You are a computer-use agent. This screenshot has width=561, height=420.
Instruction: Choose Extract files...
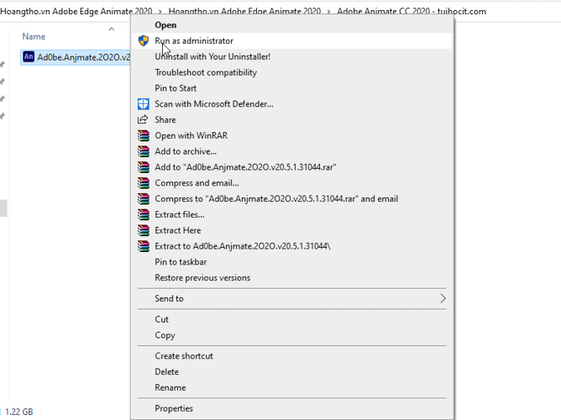click(x=292, y=215)
